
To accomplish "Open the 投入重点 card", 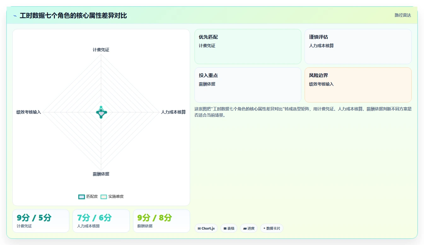I will pos(248,85).
